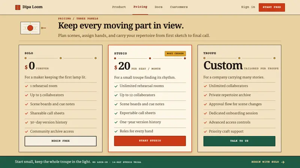The width and height of the screenshot is (300, 168).
Task: Click the arrow icon beside Begin with Solo
Action: coord(283,162)
